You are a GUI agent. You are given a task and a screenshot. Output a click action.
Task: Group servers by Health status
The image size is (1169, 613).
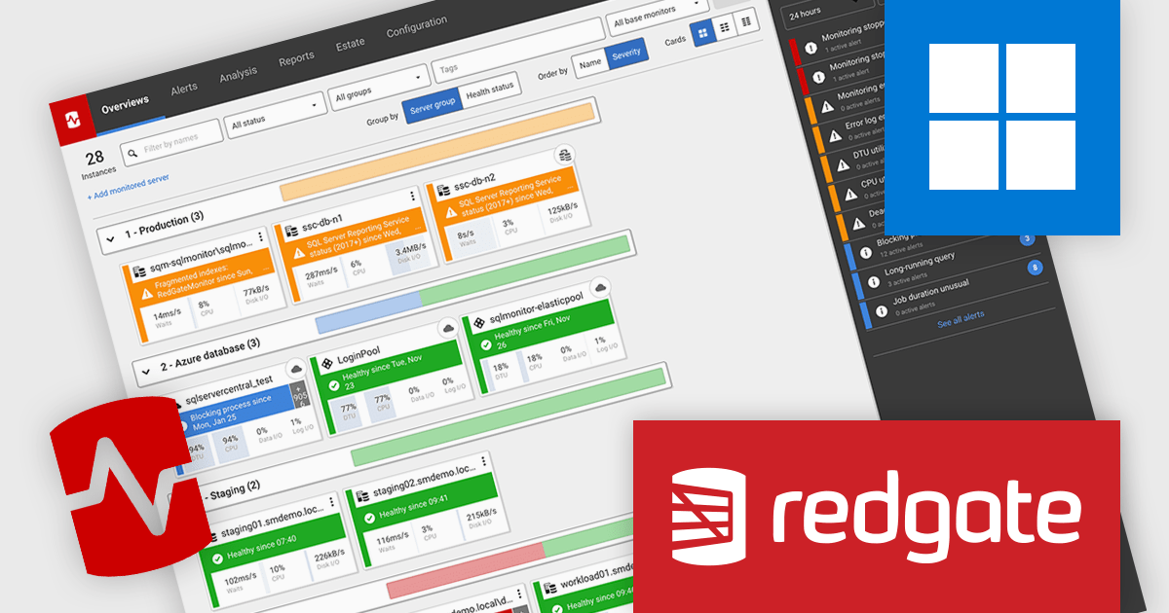click(x=491, y=90)
